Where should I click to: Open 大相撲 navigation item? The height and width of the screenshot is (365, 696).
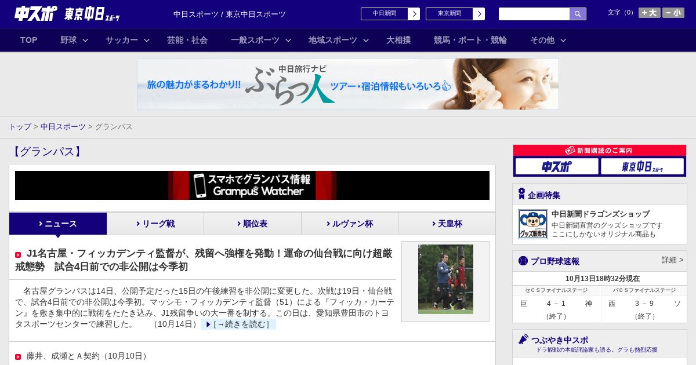point(398,40)
